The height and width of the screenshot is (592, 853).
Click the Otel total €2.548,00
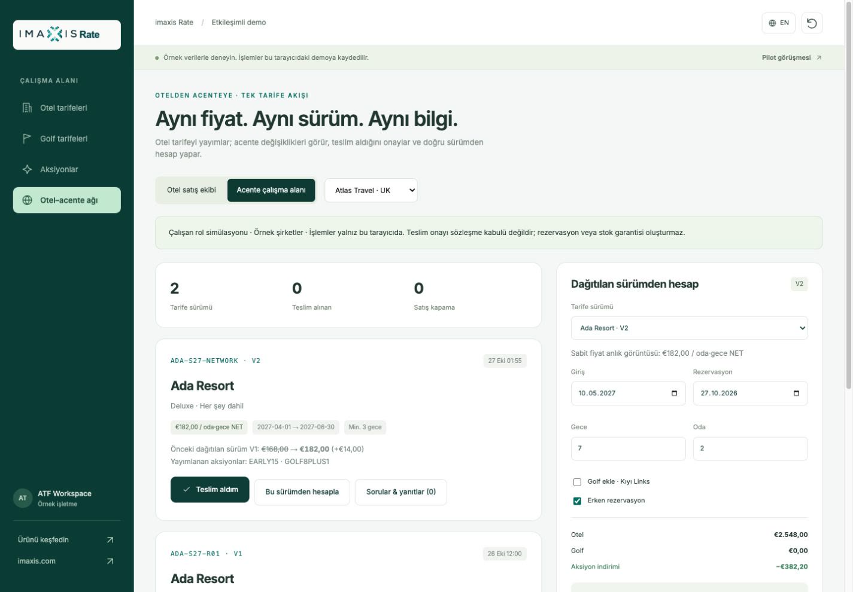(791, 535)
